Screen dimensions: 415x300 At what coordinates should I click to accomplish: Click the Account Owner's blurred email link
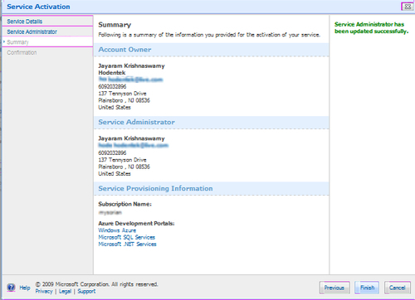coord(130,80)
